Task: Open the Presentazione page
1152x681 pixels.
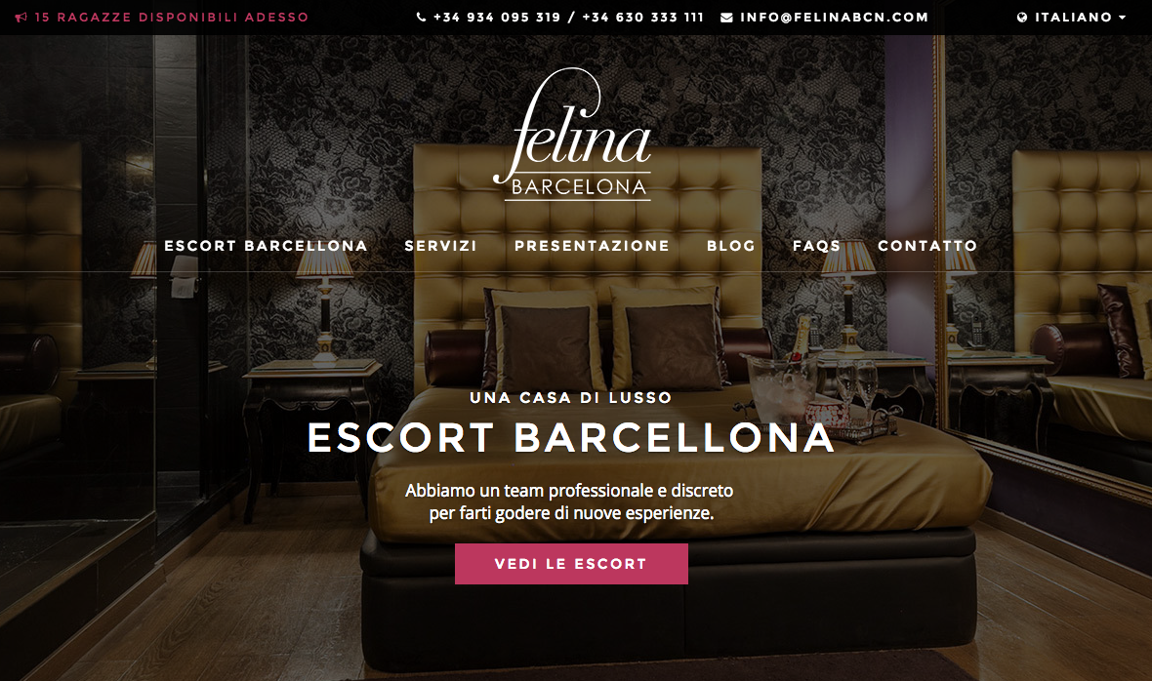Action: [593, 246]
